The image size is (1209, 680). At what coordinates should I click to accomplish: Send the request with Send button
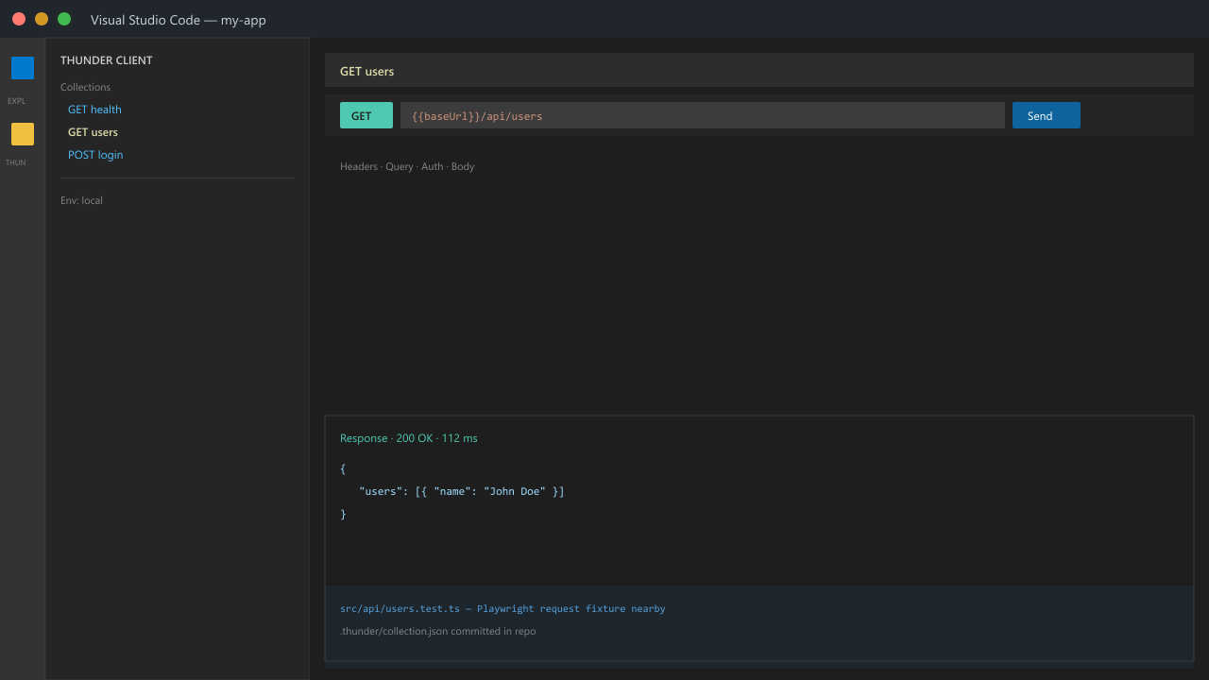click(x=1047, y=115)
